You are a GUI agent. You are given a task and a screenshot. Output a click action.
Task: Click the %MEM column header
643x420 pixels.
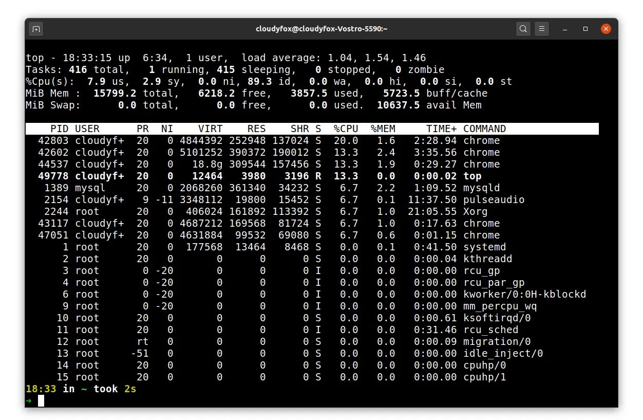(x=383, y=129)
